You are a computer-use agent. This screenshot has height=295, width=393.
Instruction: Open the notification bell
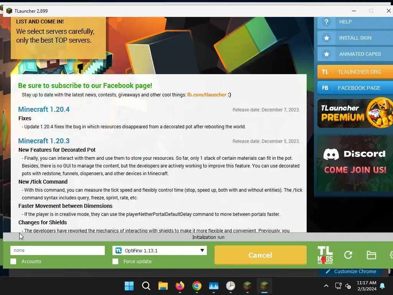(383, 286)
